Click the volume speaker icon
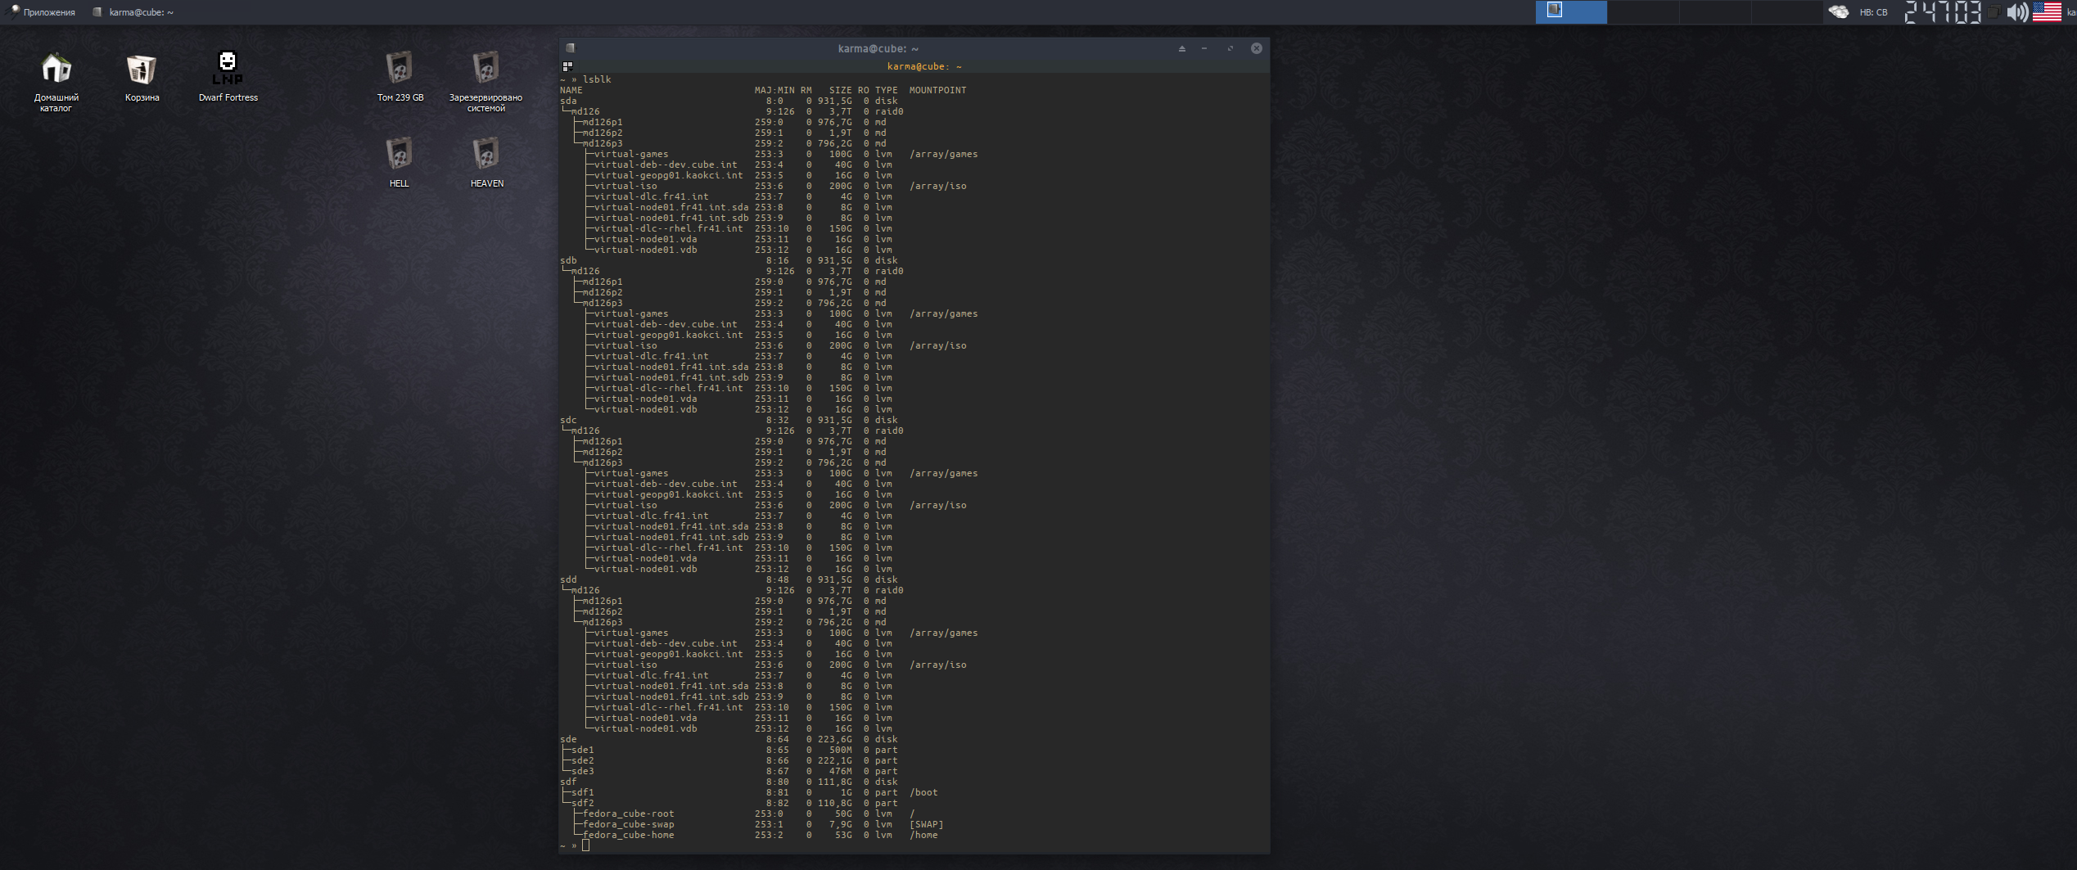This screenshot has width=2077, height=870. (x=2016, y=12)
